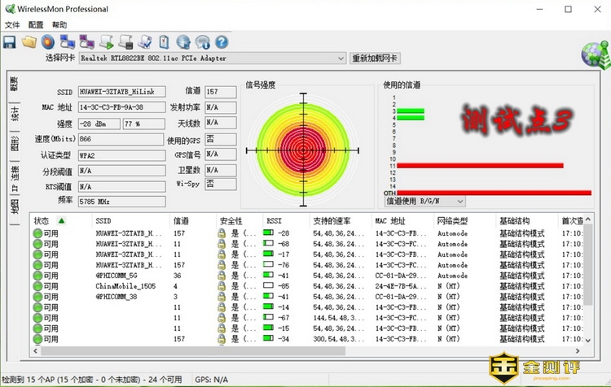The image size is (611, 387).
Task: Open the network adapter selection dropdown
Action: [x=341, y=59]
